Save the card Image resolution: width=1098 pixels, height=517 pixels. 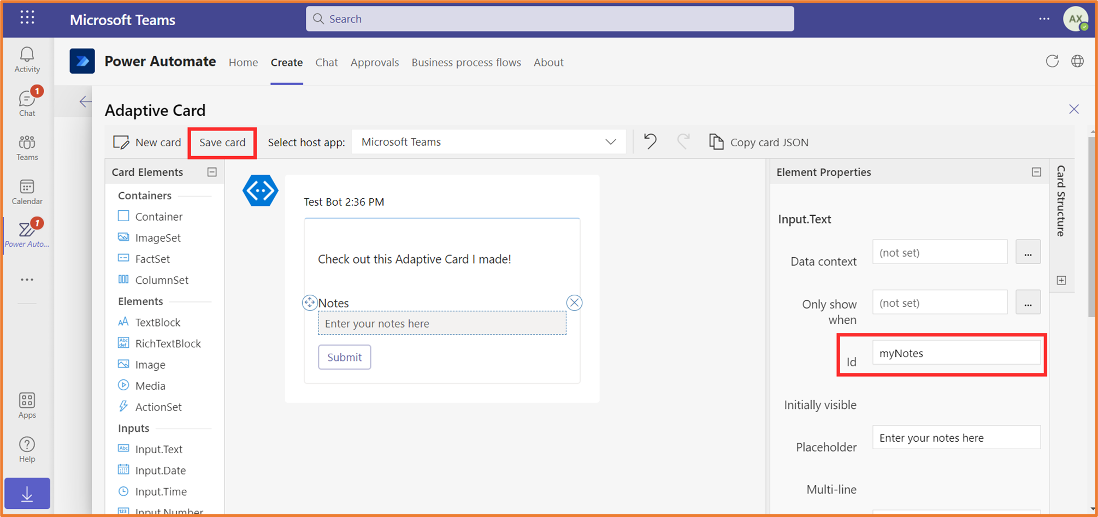[x=222, y=142]
